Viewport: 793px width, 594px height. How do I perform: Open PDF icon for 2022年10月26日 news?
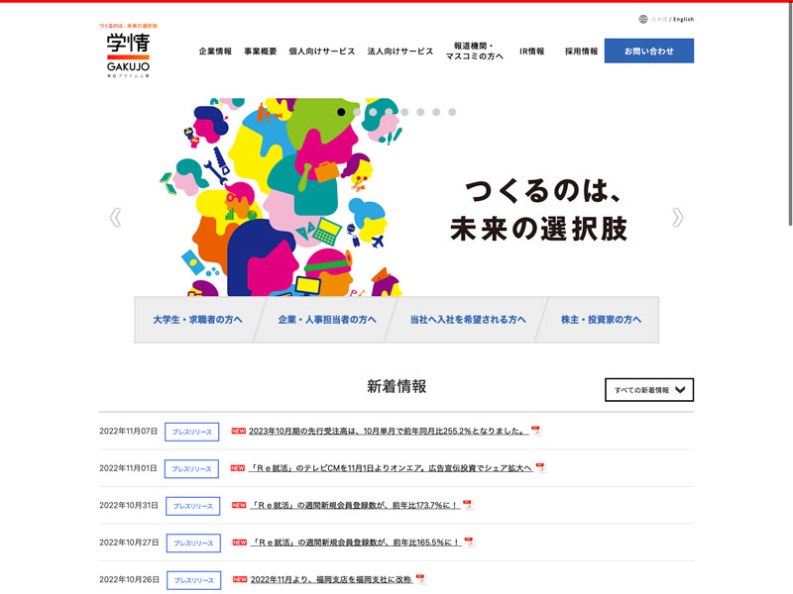pos(420,579)
